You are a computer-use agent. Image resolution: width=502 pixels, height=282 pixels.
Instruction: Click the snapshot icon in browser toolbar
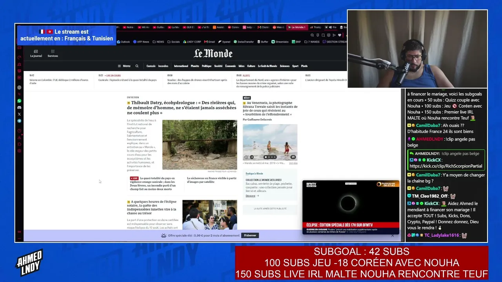(x=323, y=35)
